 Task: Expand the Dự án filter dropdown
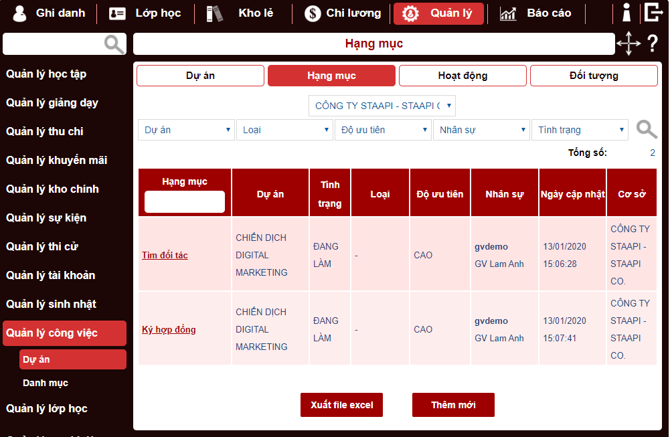coord(186,130)
